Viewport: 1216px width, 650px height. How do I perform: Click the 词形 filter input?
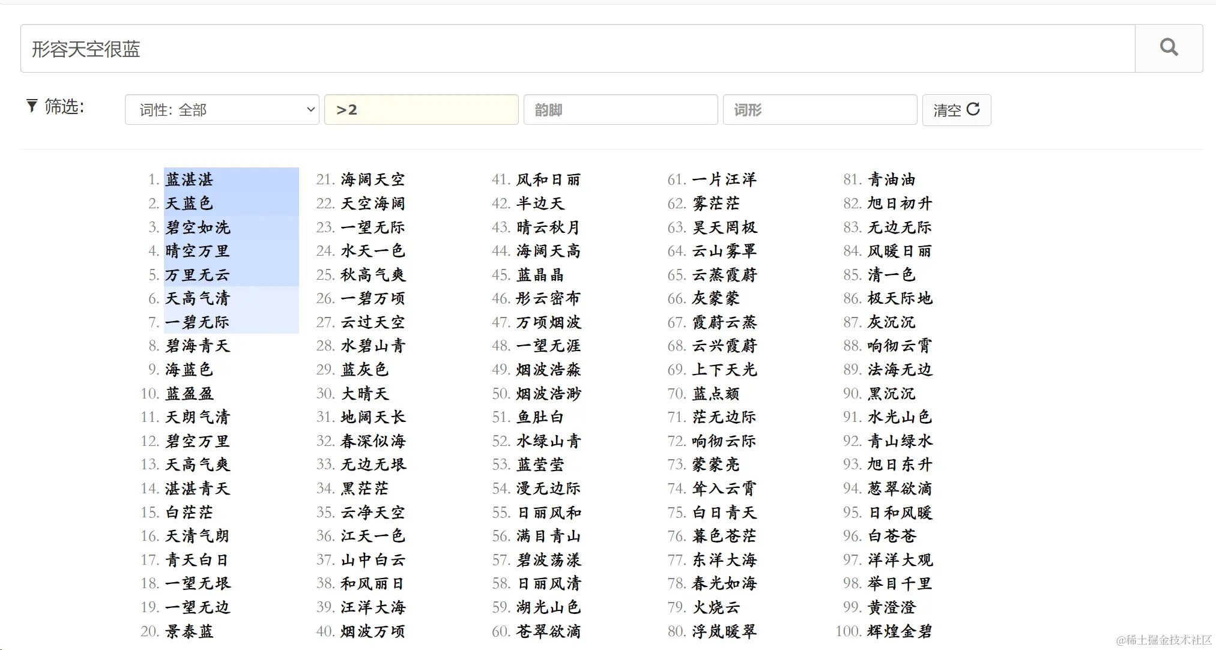pos(820,110)
